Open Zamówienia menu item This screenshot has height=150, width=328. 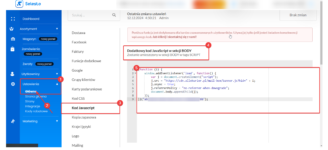pos(31,49)
